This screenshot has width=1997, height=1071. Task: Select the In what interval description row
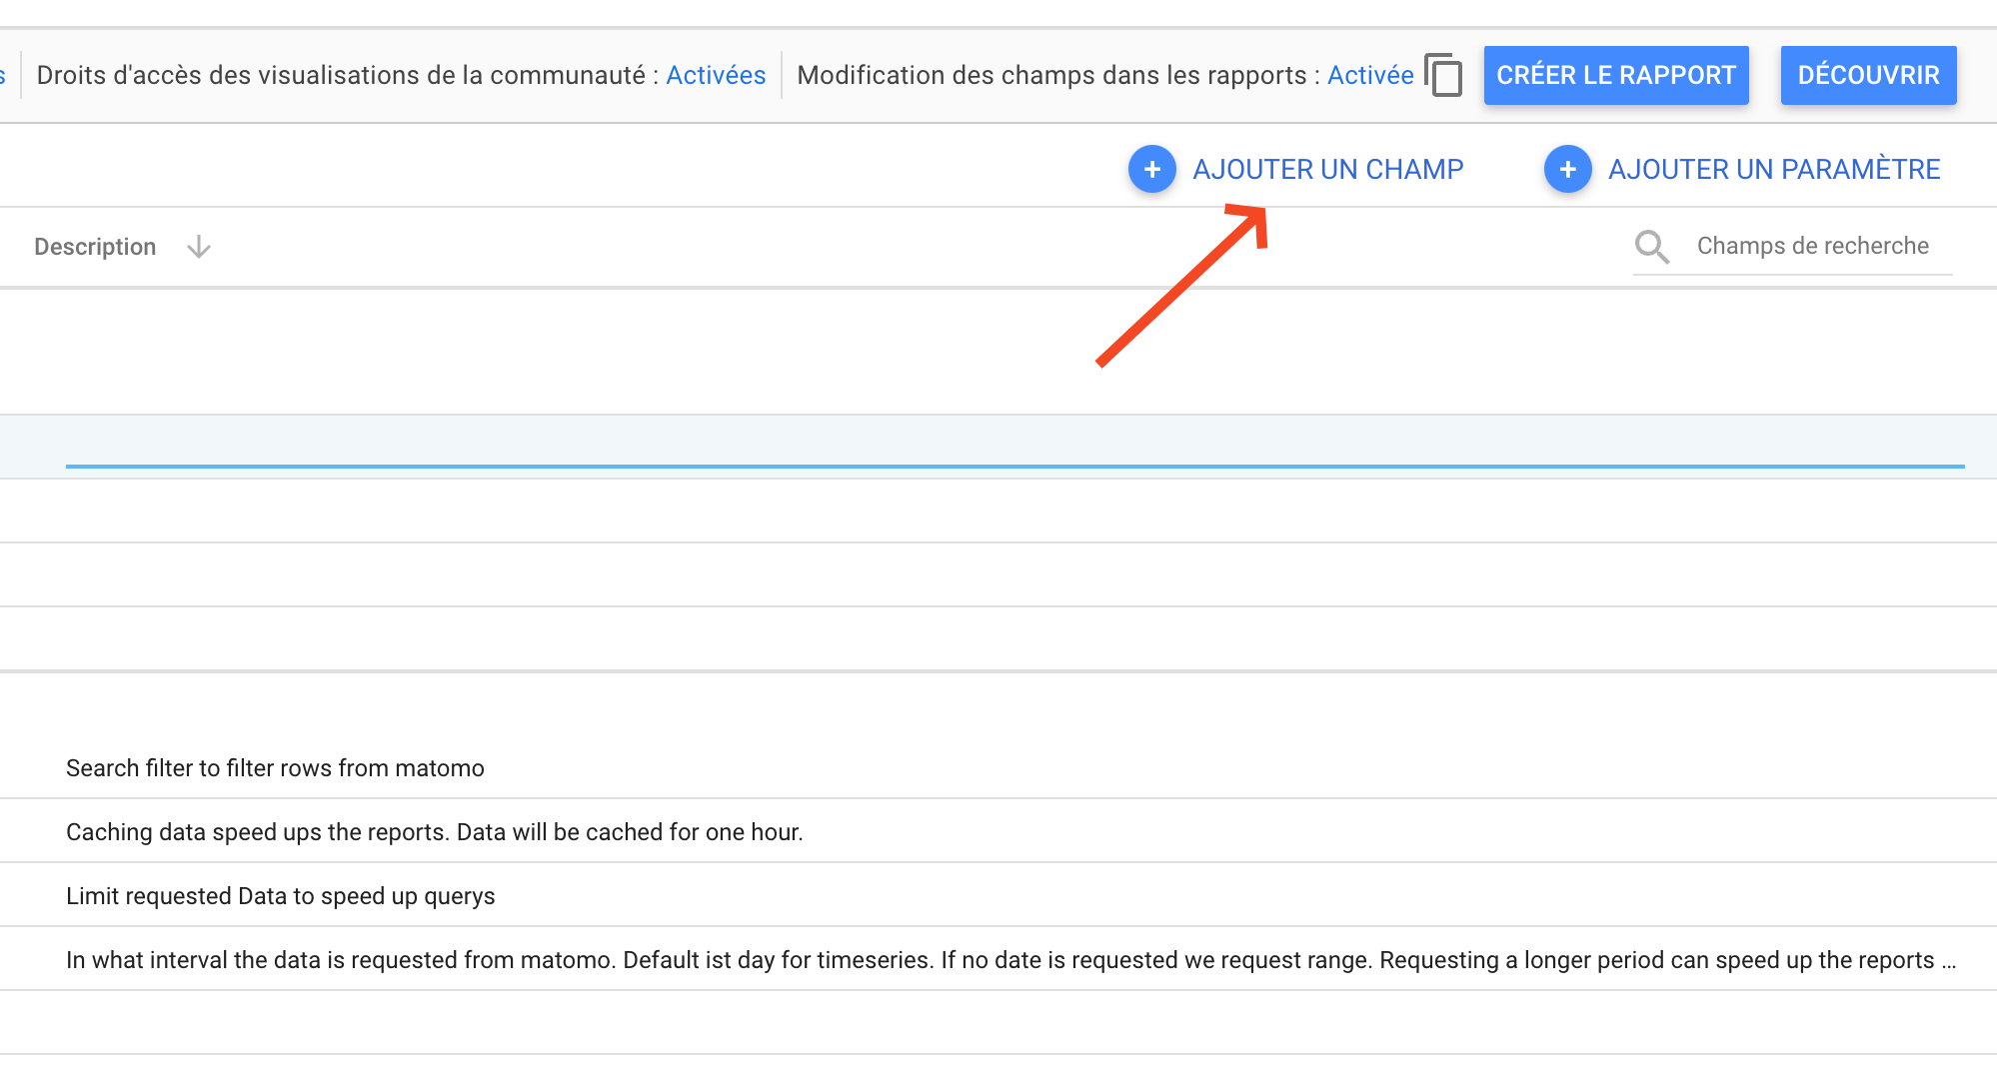999,960
